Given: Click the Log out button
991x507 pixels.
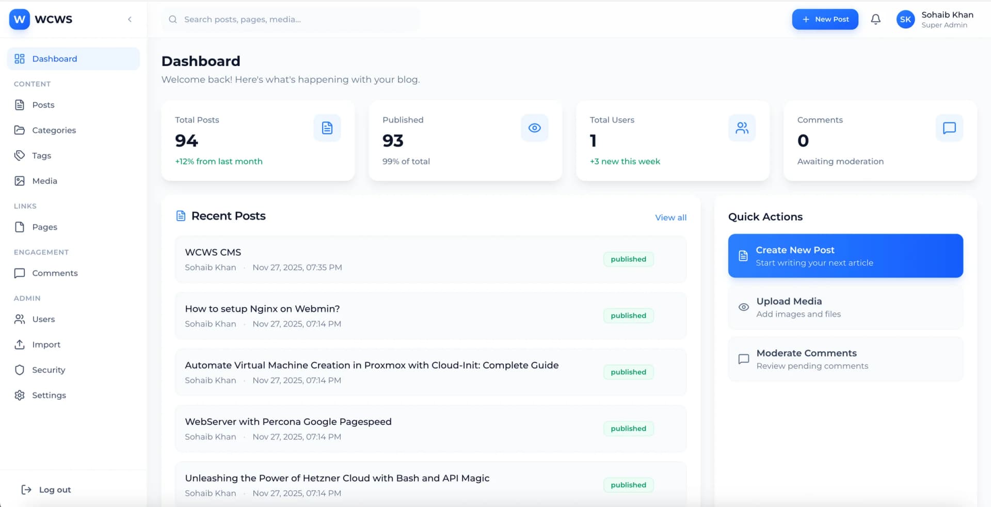Looking at the screenshot, I should click(x=46, y=489).
